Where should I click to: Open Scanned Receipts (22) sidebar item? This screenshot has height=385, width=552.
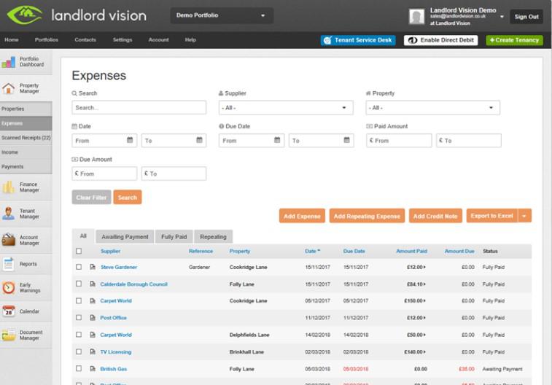coord(26,138)
